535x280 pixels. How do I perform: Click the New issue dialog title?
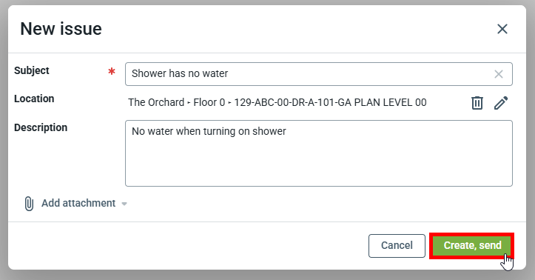tap(61, 29)
